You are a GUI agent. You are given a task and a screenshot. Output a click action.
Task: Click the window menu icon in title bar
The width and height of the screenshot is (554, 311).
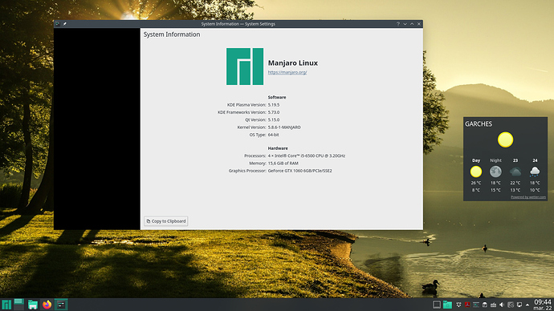click(58, 24)
